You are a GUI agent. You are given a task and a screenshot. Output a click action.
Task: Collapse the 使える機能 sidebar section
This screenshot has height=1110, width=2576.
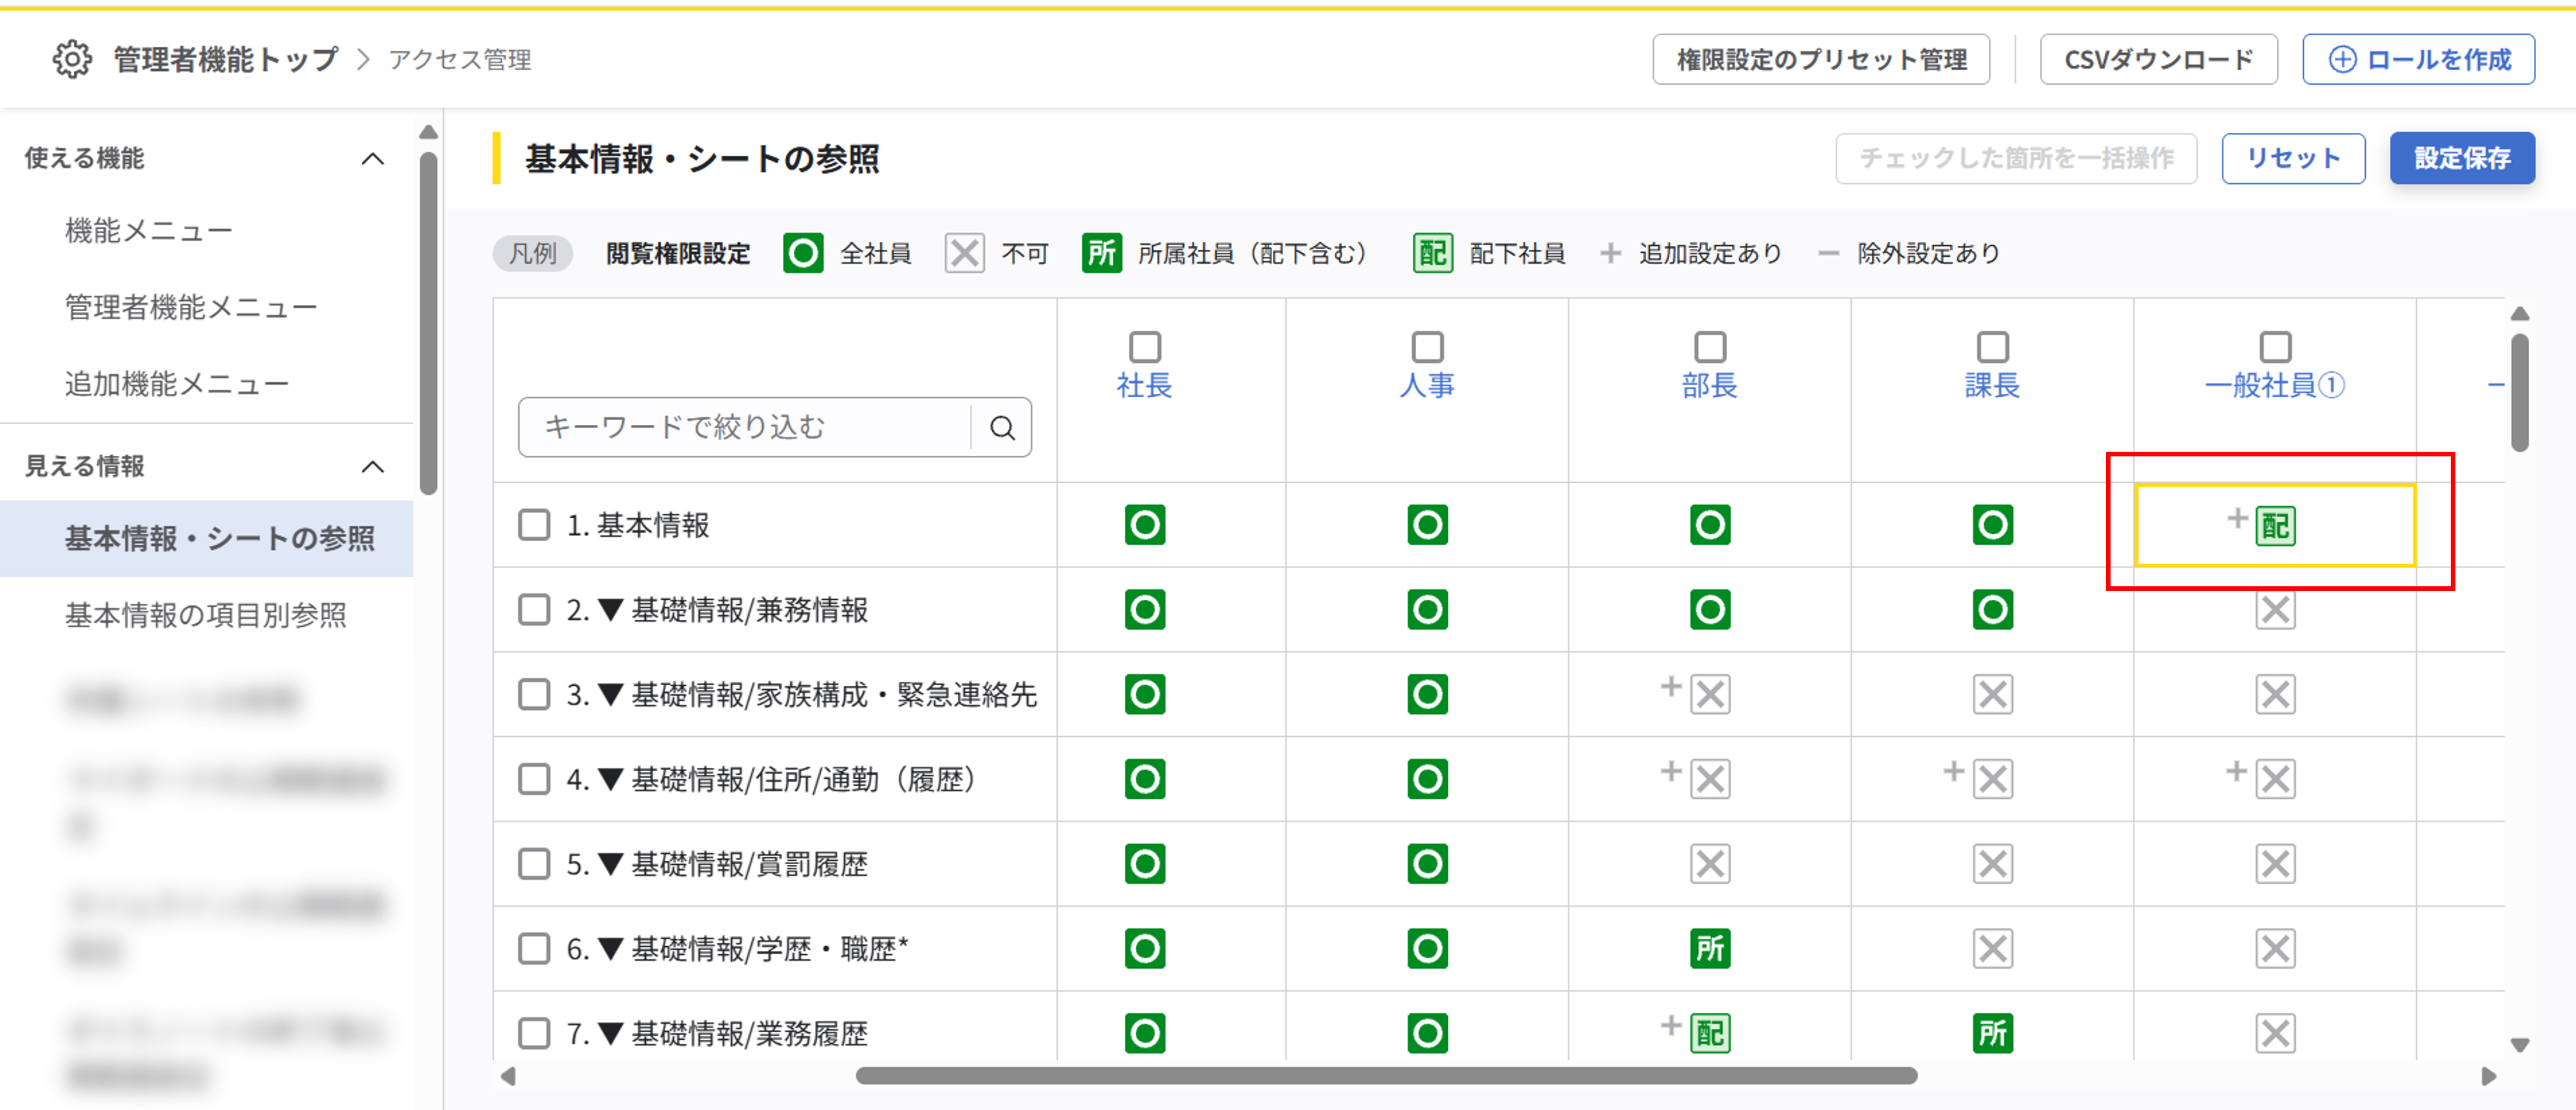point(373,159)
